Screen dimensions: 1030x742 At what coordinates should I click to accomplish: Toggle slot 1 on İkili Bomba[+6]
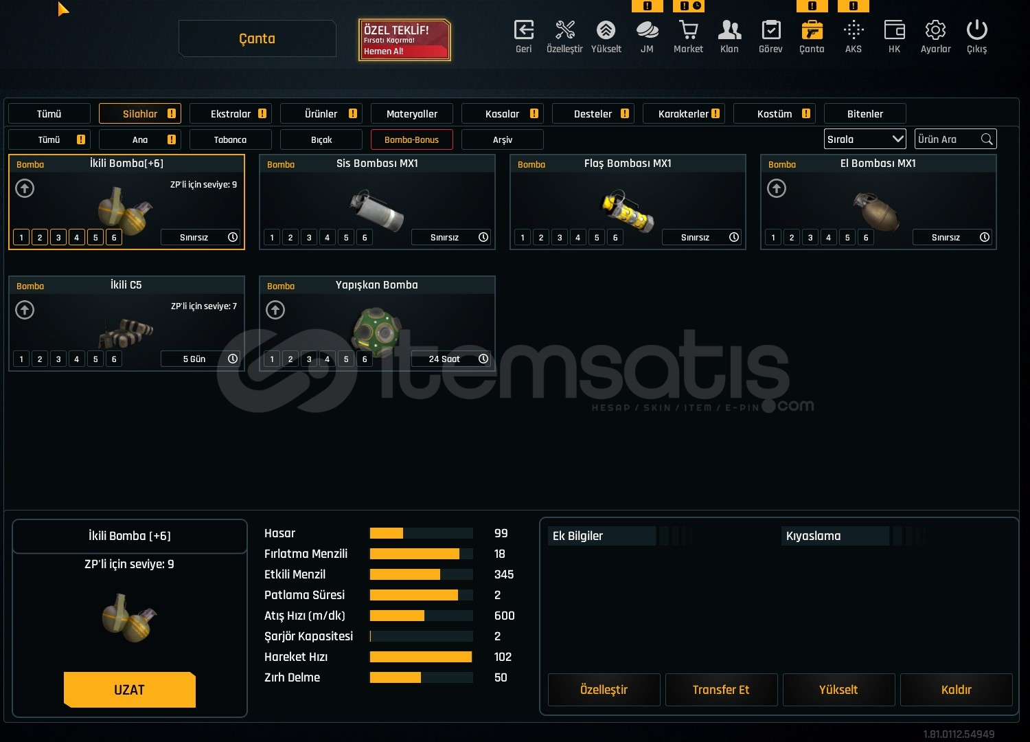(21, 238)
